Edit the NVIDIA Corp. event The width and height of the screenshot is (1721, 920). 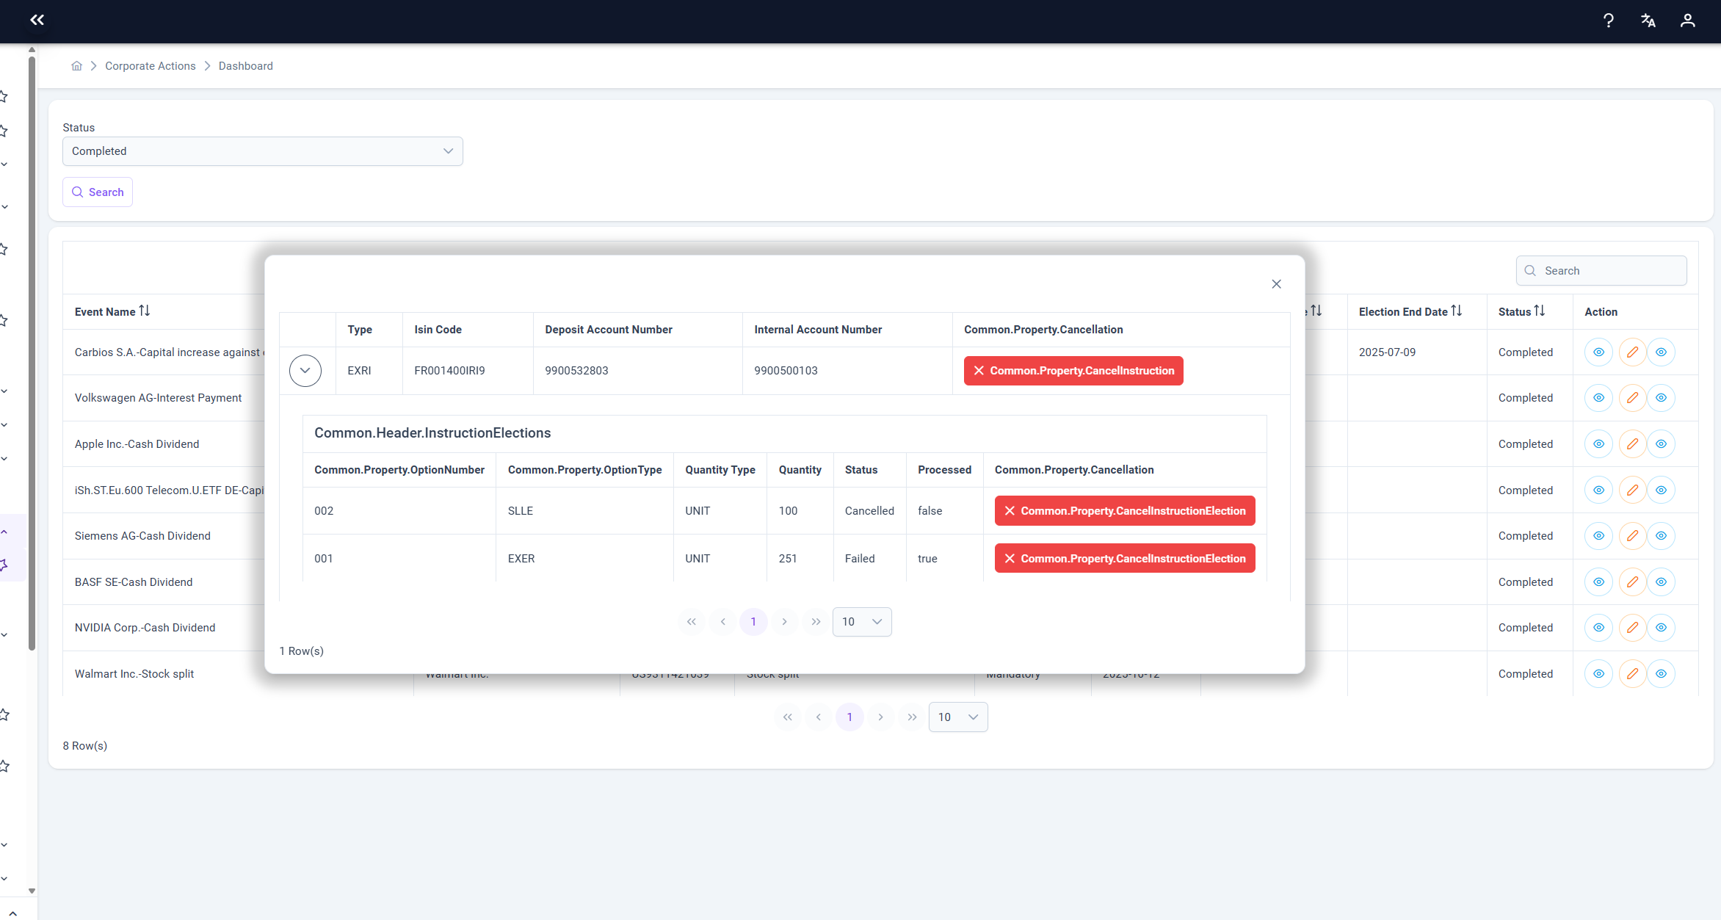pyautogui.click(x=1632, y=628)
